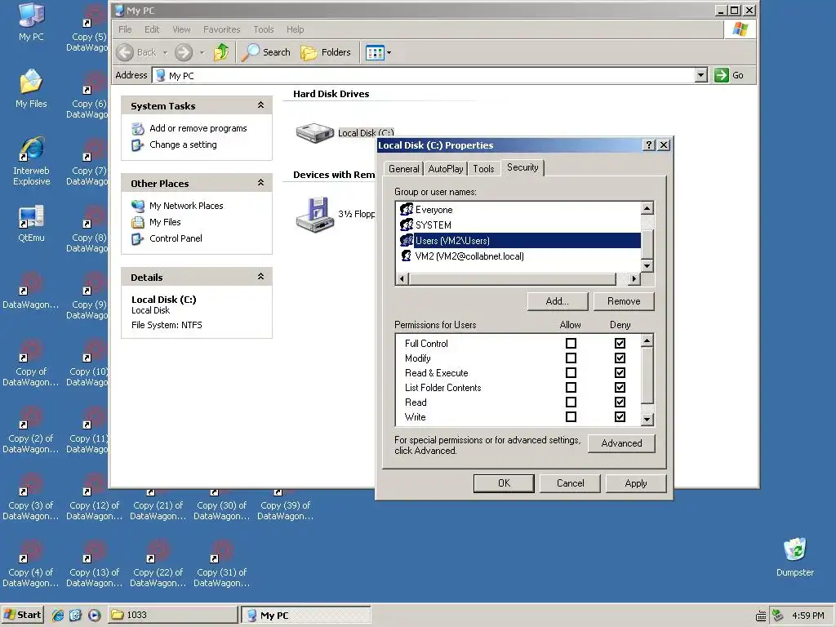This screenshot has height=627, width=836.
Task: Open the My PC desktop icon
Action: click(31, 21)
